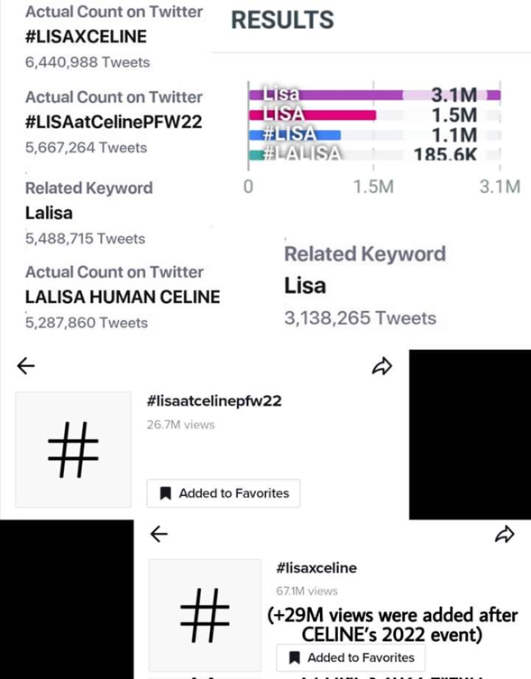Screen dimensions: 531x679
Task: Click hashtag thumbnail for #lisaxceline
Action: click(205, 615)
